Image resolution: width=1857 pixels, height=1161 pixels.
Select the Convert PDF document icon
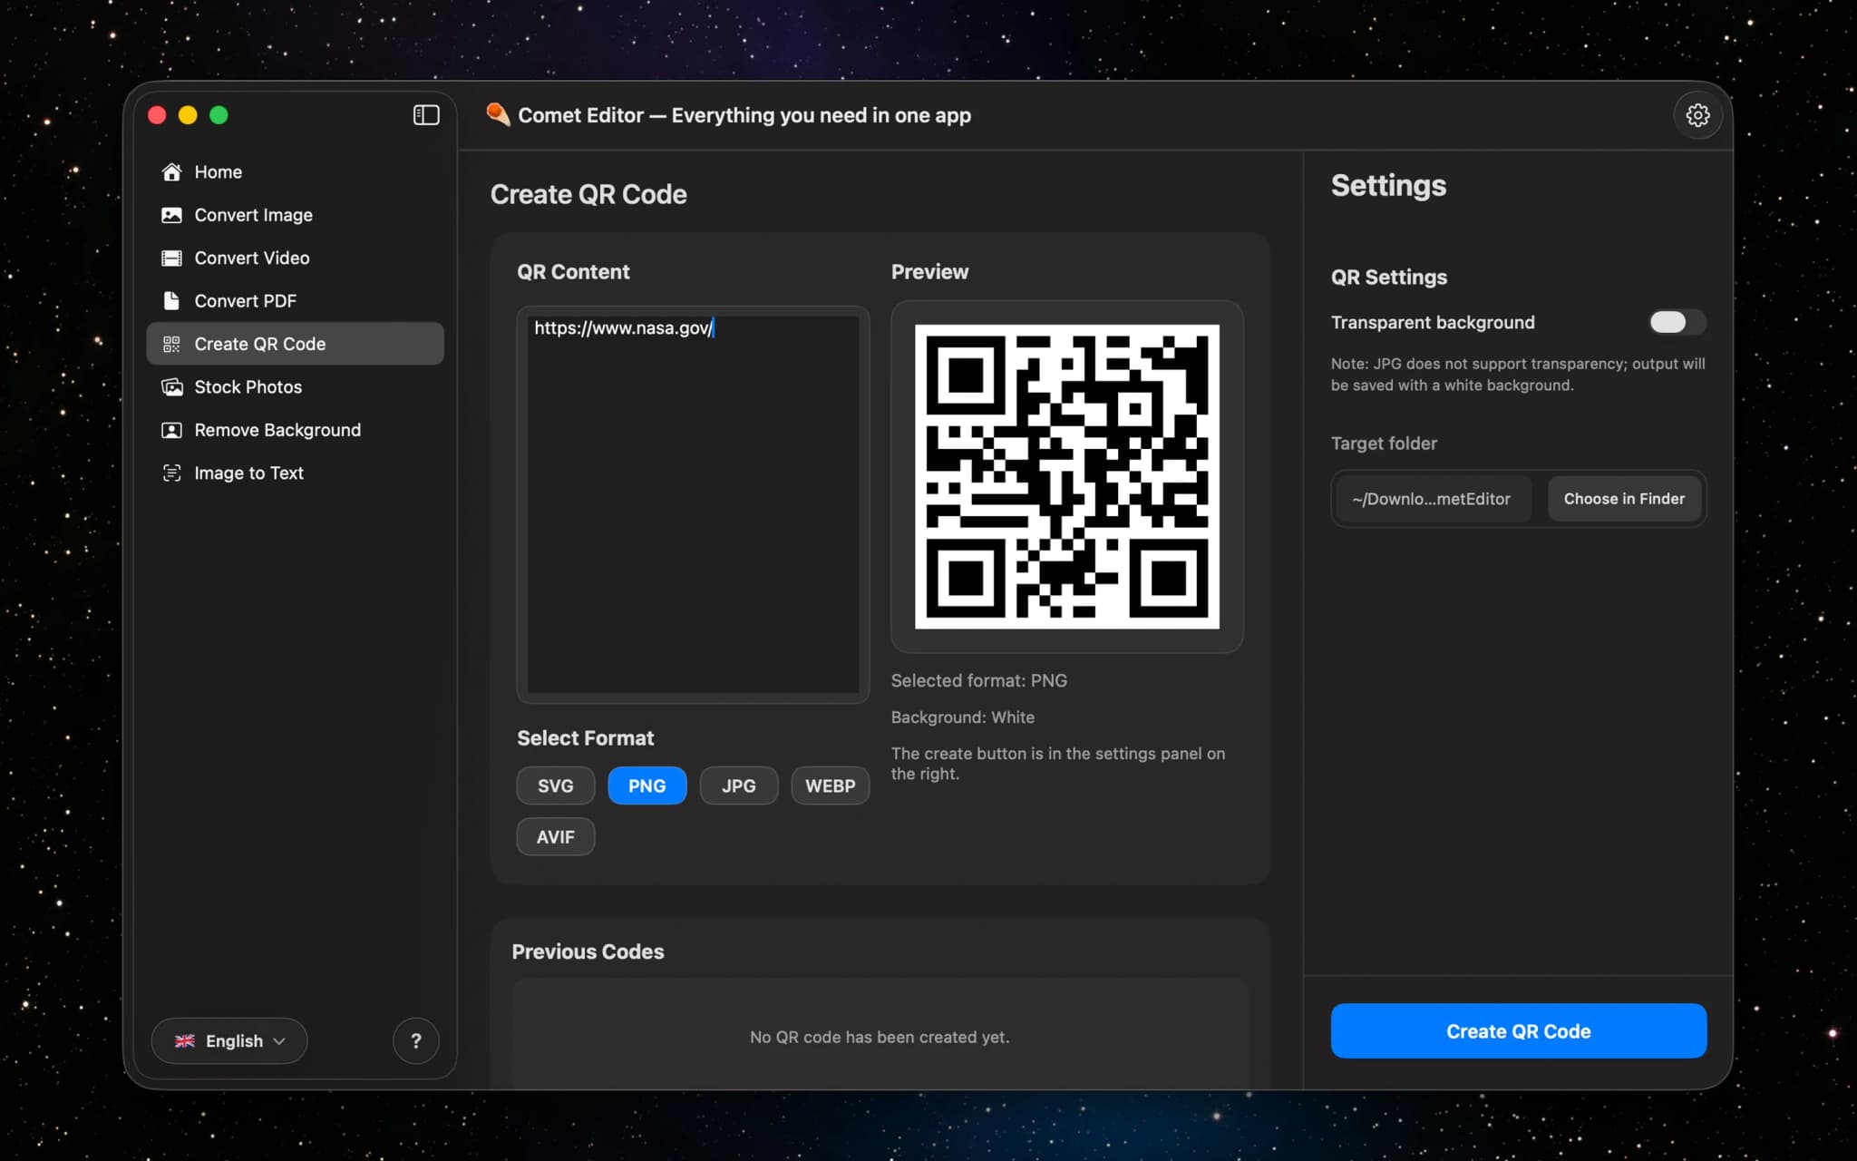pos(172,300)
